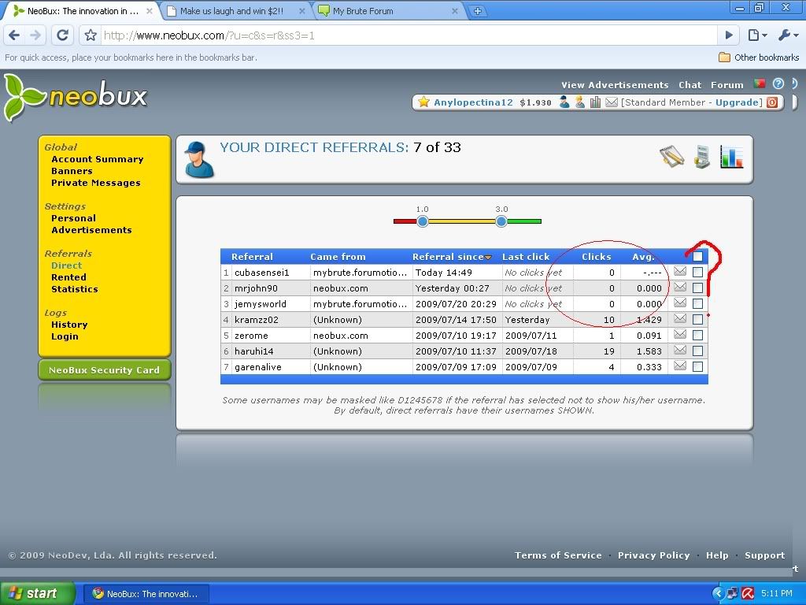
Task: Select zerome using its checkbox
Action: coord(697,336)
